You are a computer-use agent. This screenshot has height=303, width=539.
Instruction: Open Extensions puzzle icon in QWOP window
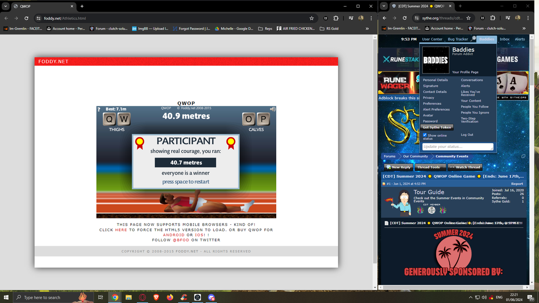(x=336, y=18)
